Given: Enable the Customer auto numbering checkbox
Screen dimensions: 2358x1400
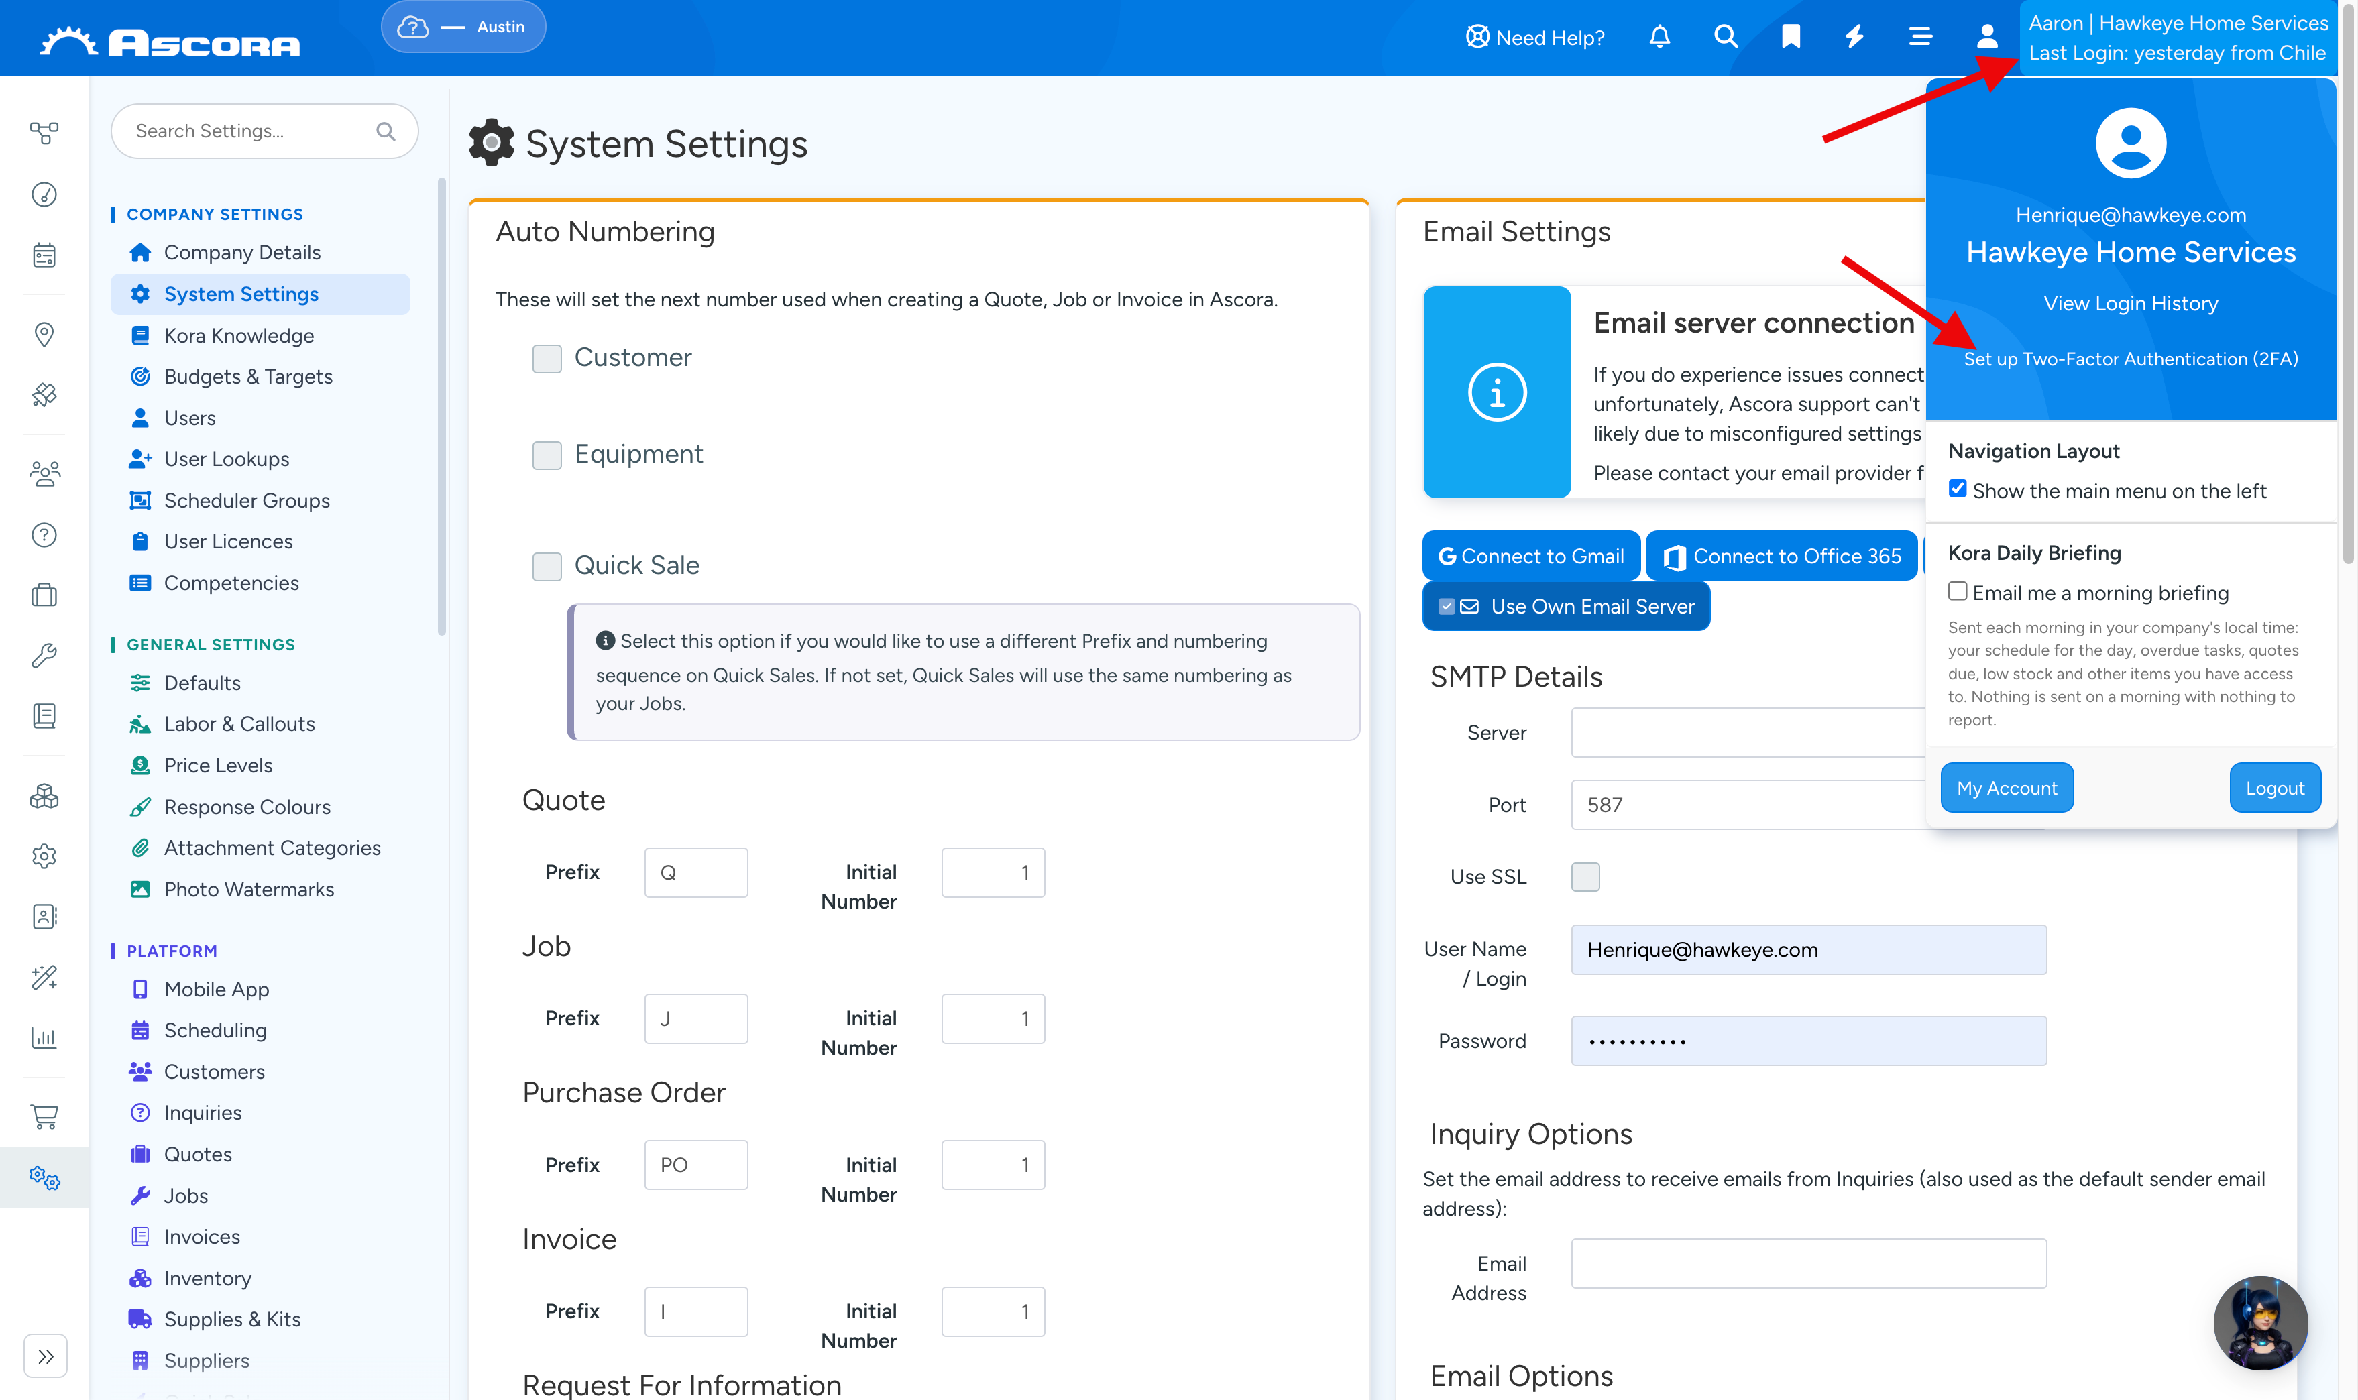Looking at the screenshot, I should tap(547, 359).
